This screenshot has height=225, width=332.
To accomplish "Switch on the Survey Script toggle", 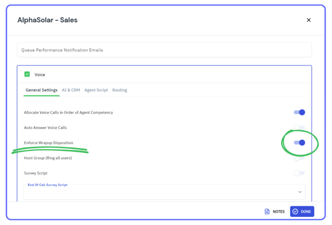I will tap(299, 173).
